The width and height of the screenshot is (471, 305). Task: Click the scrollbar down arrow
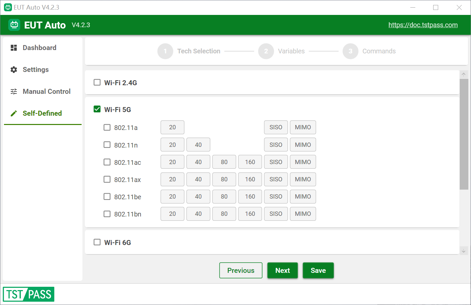[464, 251]
